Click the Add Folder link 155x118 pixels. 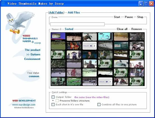(56, 12)
